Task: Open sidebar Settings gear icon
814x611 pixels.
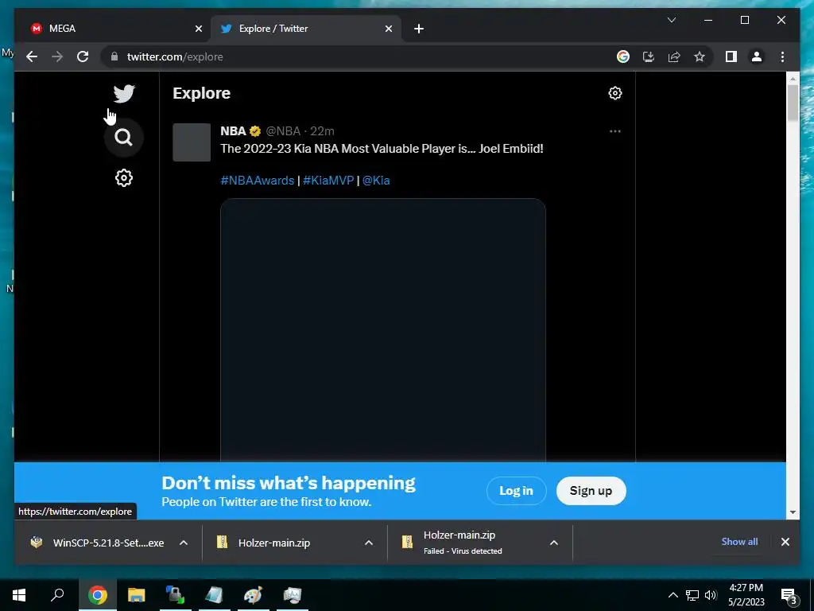Action: coord(123,178)
